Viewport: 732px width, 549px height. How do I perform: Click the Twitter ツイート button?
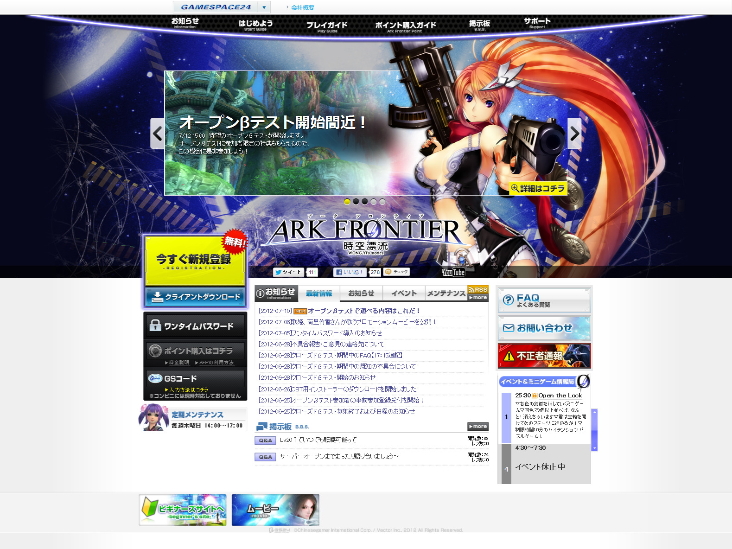click(288, 272)
